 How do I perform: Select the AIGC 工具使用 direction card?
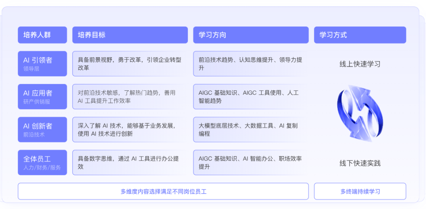pyautogui.click(x=251, y=97)
